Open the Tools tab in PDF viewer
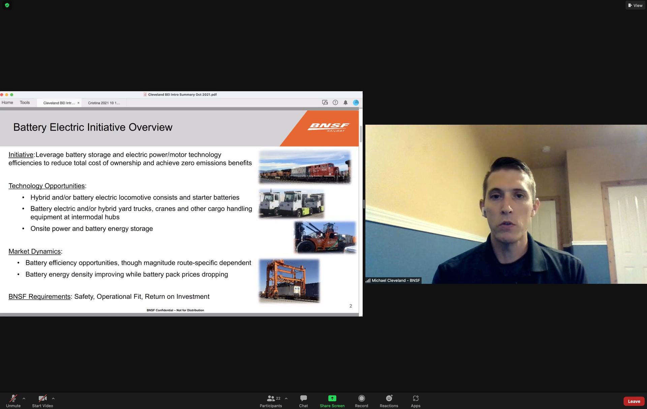This screenshot has height=409, width=647. point(25,103)
